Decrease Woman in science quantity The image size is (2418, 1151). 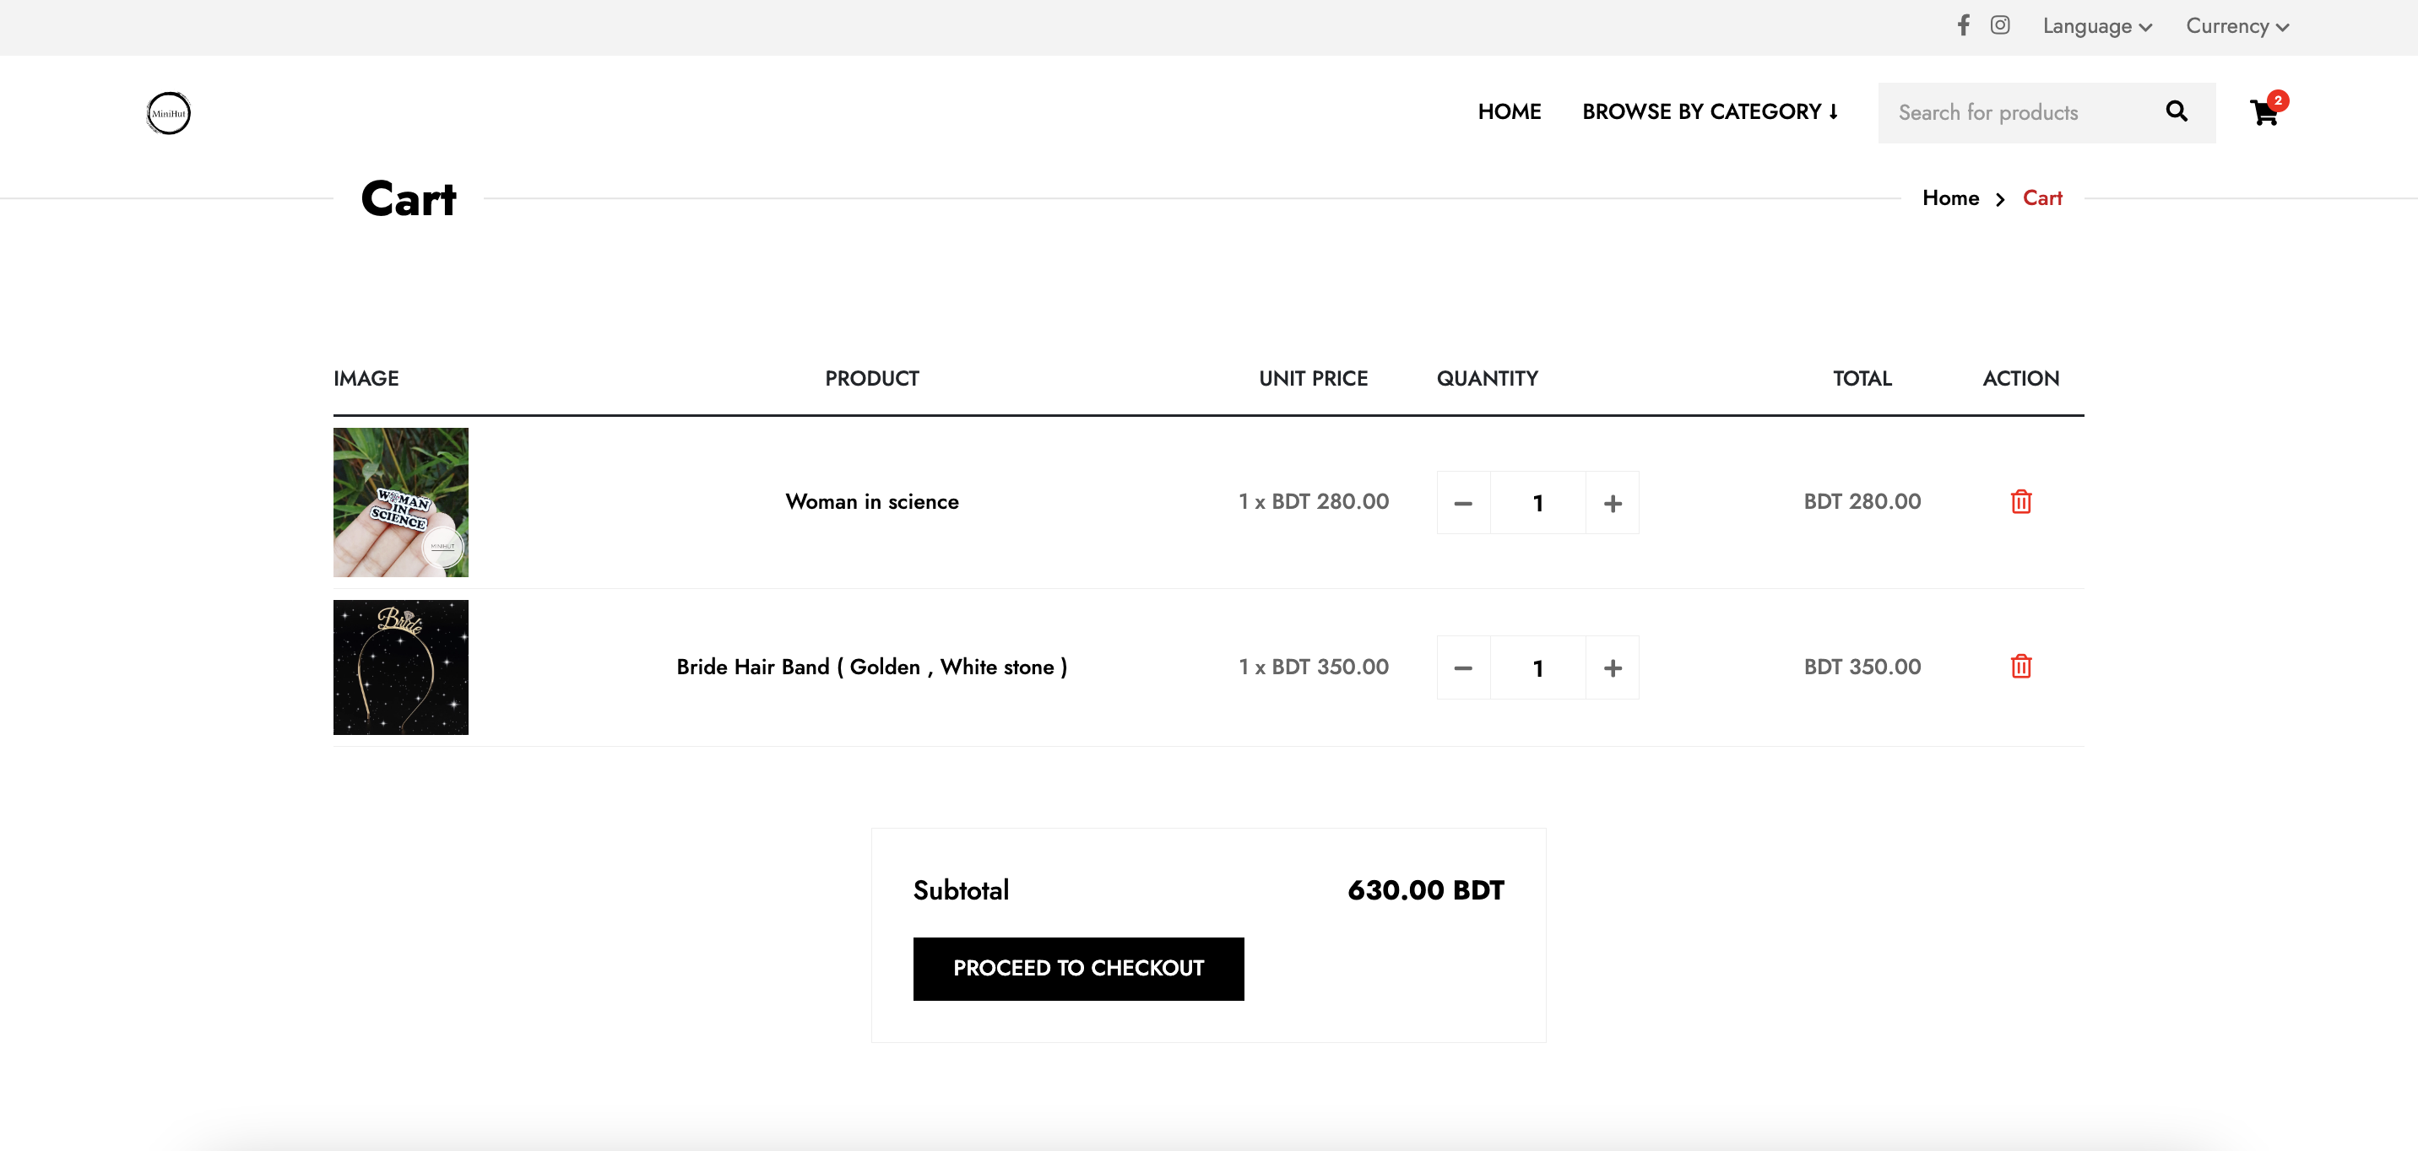tap(1463, 503)
